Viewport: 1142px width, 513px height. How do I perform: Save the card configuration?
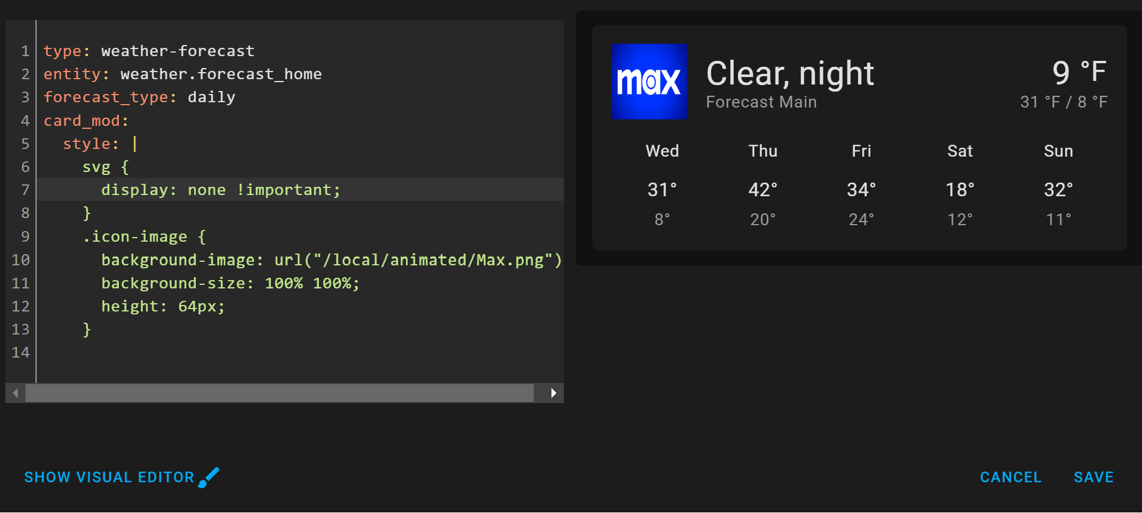tap(1094, 476)
